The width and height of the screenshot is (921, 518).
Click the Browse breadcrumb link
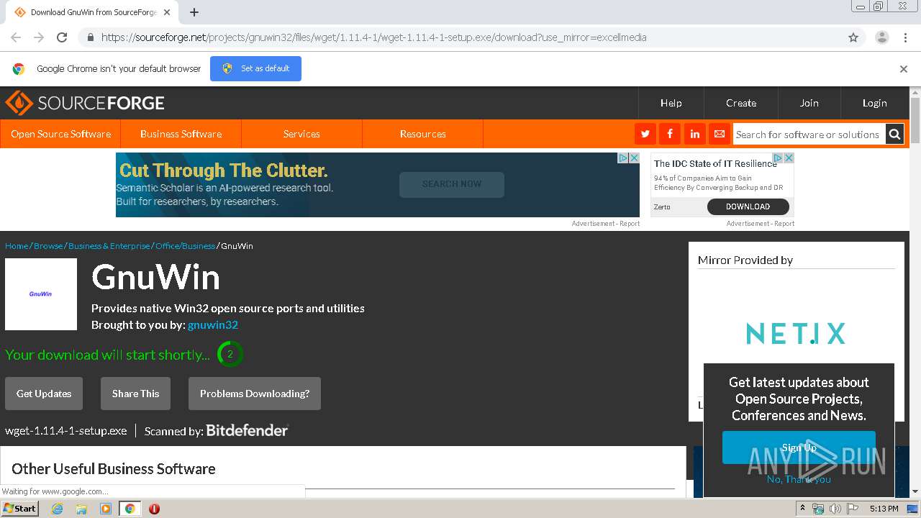(48, 246)
